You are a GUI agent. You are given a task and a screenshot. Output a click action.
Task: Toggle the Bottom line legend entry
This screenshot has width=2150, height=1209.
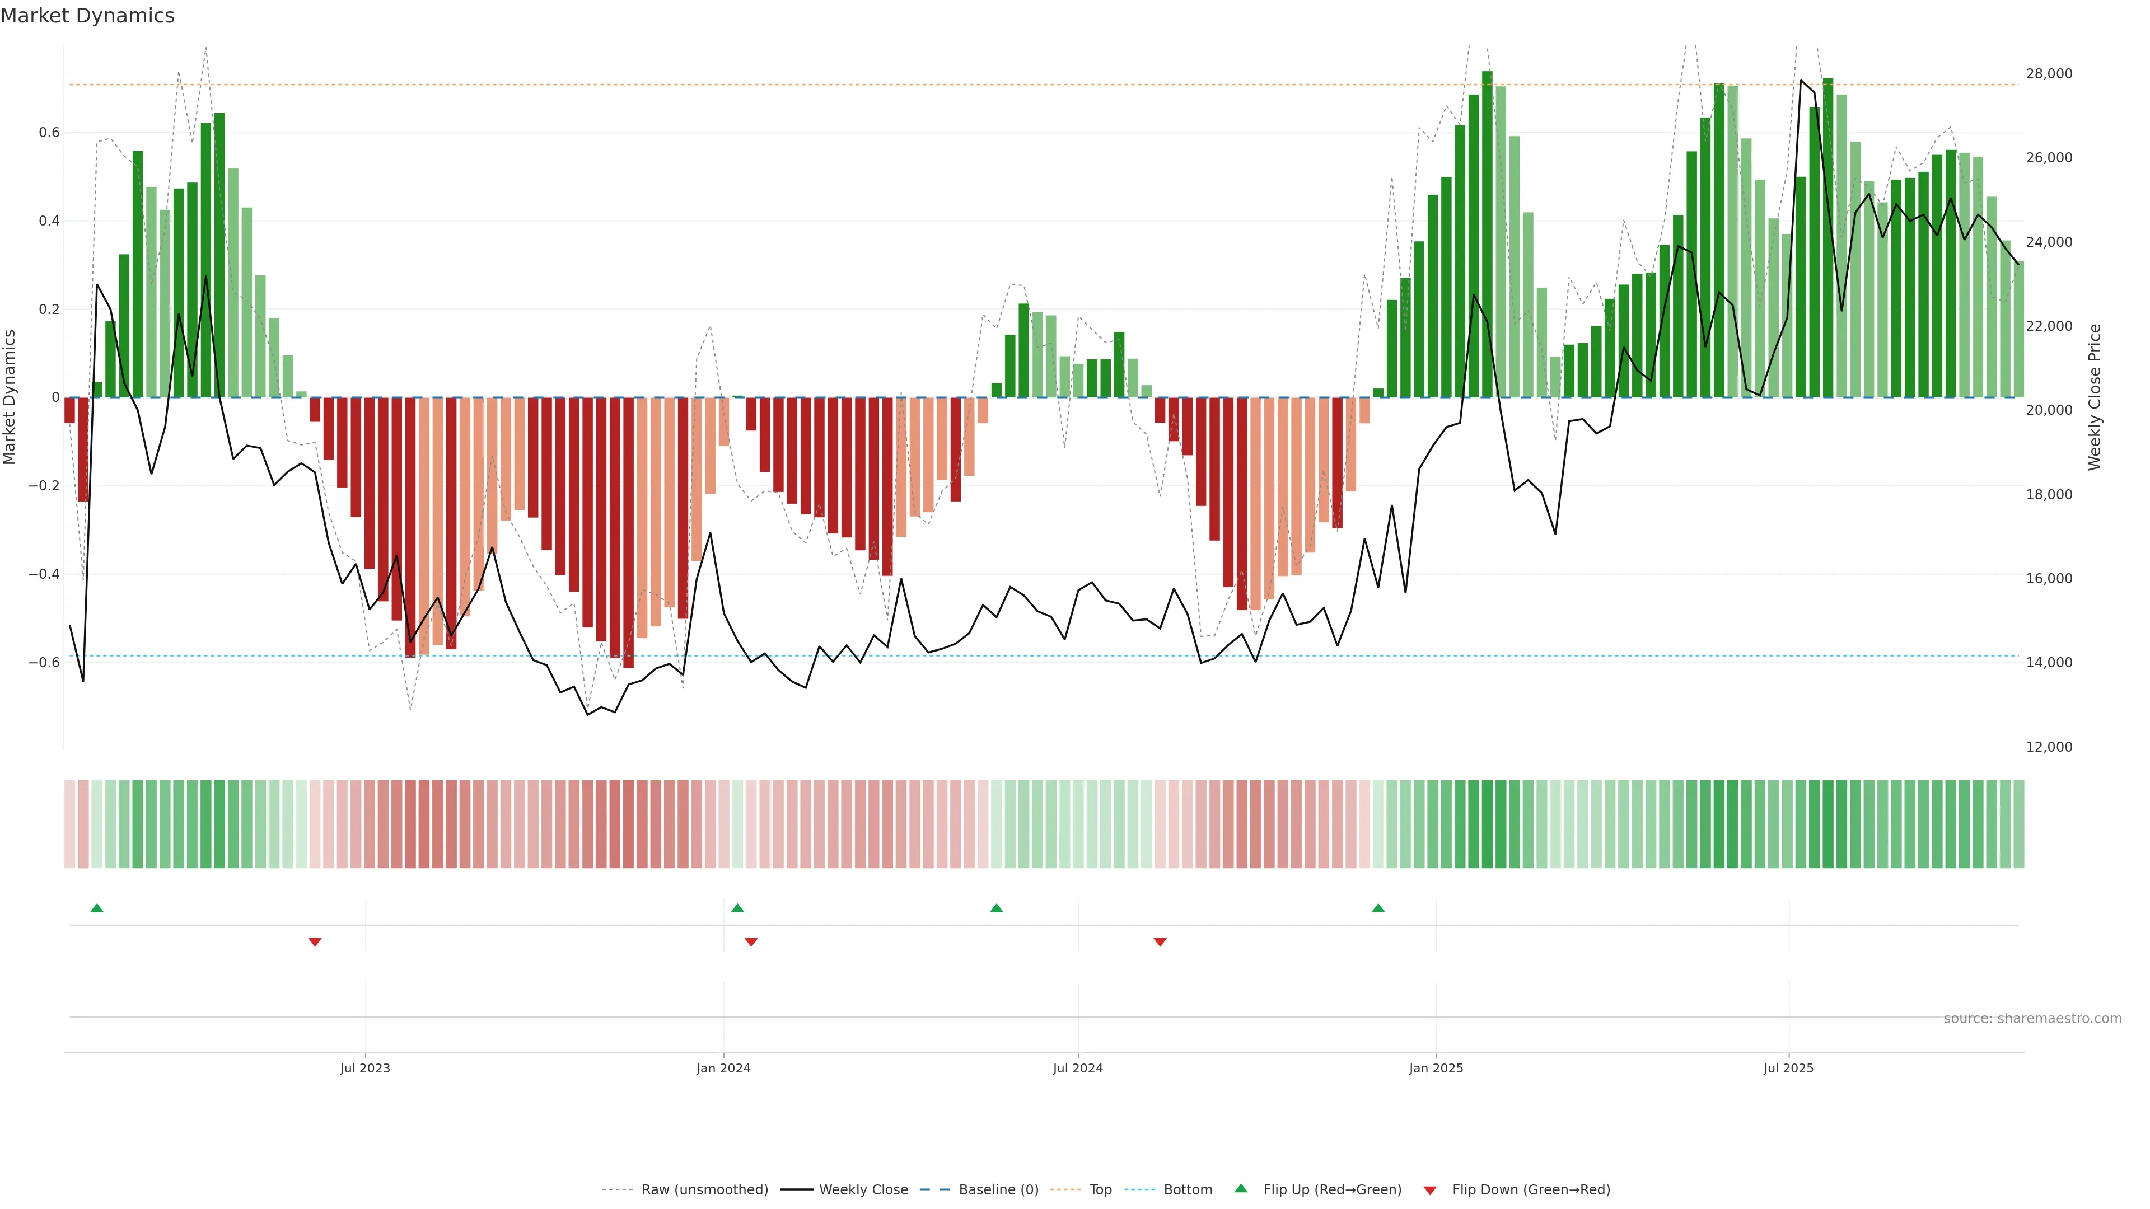click(1188, 1190)
